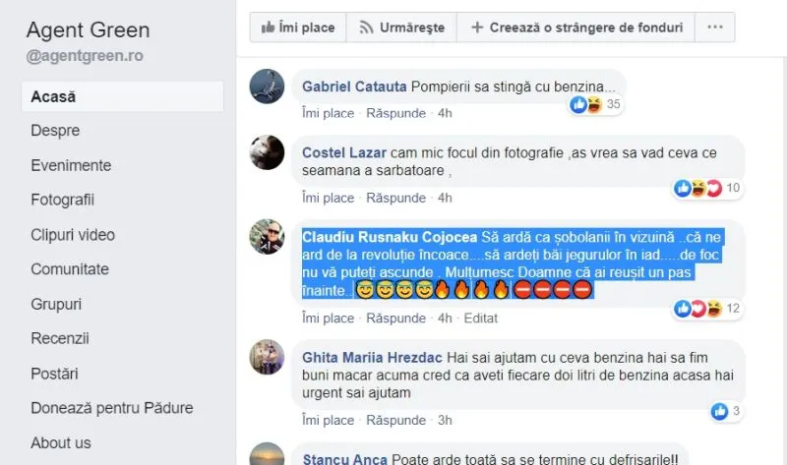Click Editat on Claudiu's comment

480,319
